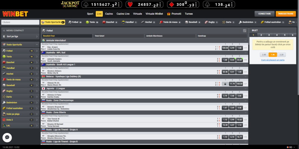This screenshot has height=149, width=299.
Task: Collapse the Belarus Vysshaya Liga Dublery league
Action: tap(246, 77)
